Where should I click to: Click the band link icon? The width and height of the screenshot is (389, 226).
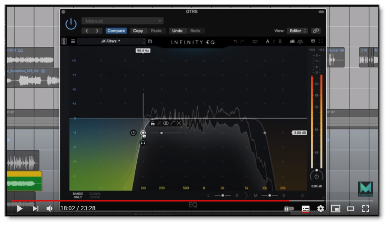(x=159, y=123)
